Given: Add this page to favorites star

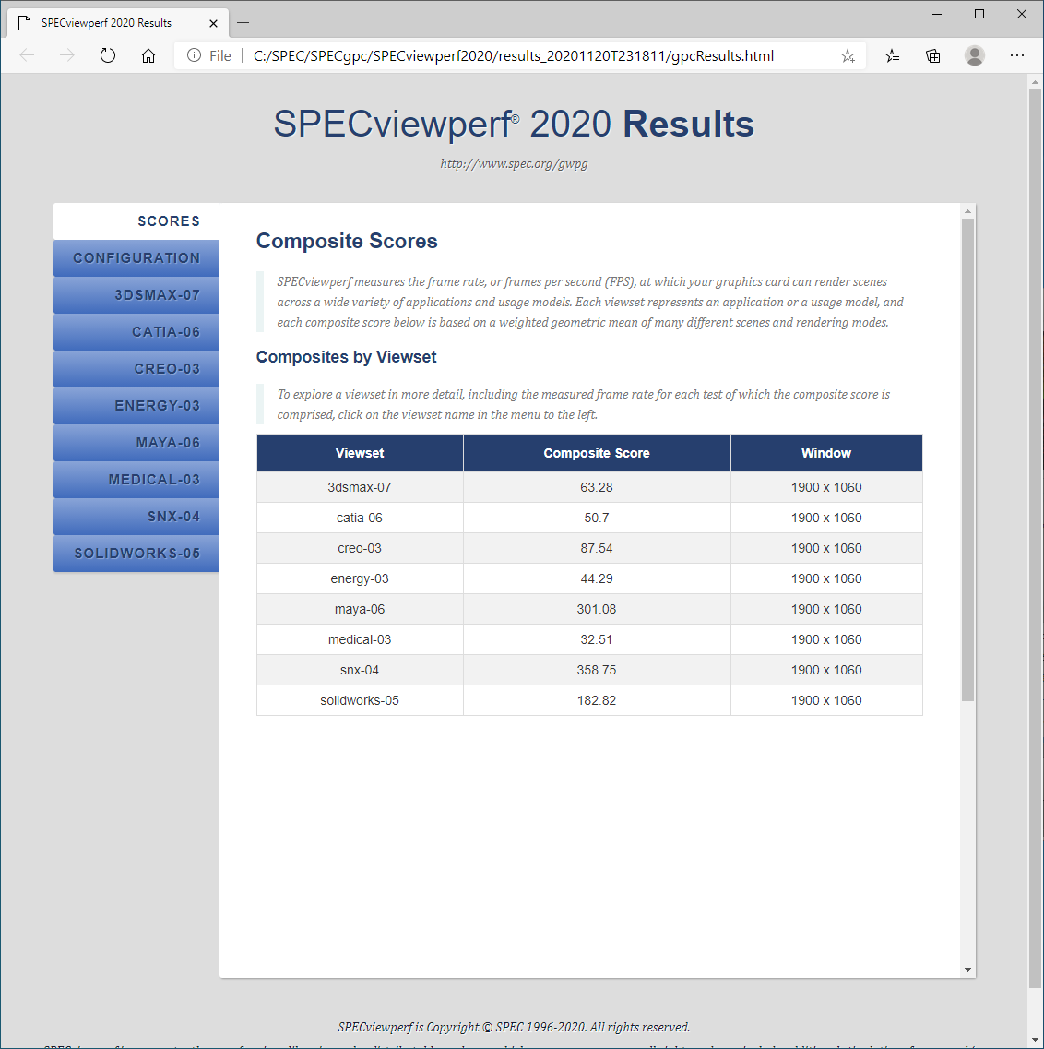Looking at the screenshot, I should (848, 56).
